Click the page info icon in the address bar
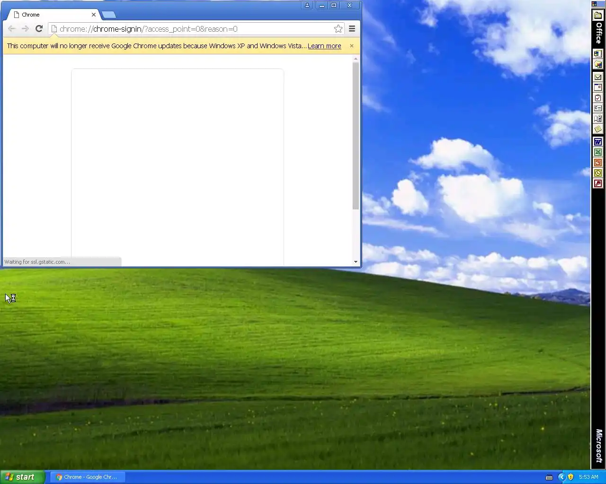The image size is (606, 484). 54,29
